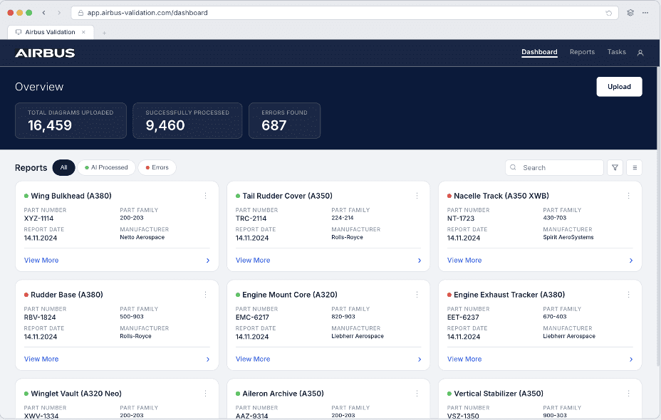Click the magnifier icon in Search
661x420 pixels.
[x=513, y=167]
